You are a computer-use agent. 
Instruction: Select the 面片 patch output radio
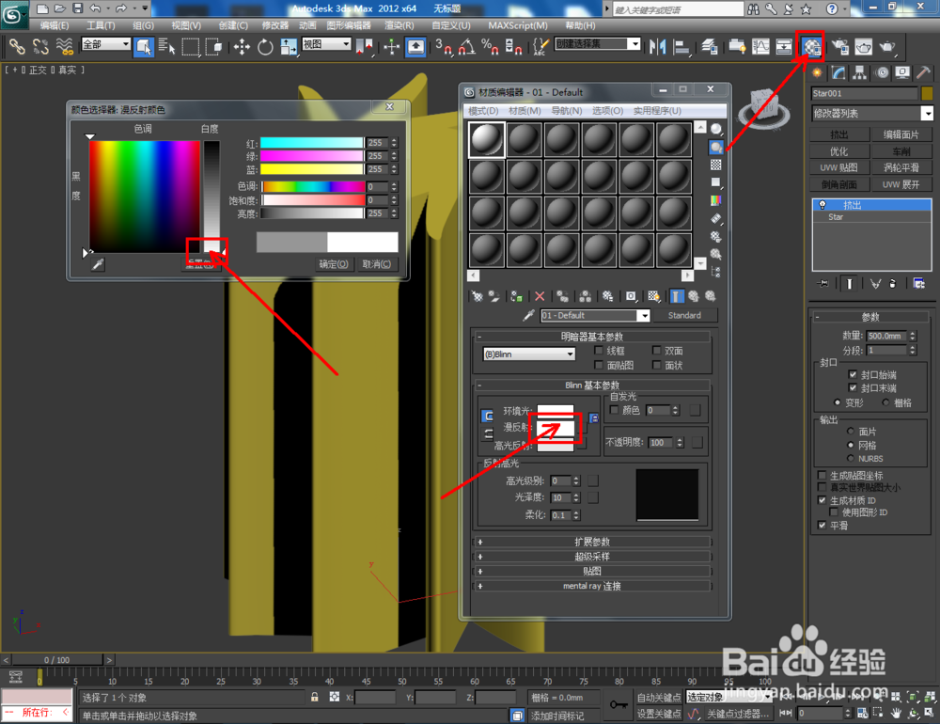coord(850,432)
